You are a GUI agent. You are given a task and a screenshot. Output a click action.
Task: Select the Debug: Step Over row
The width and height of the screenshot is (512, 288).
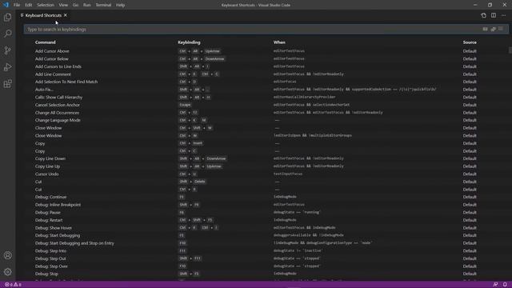click(266, 266)
